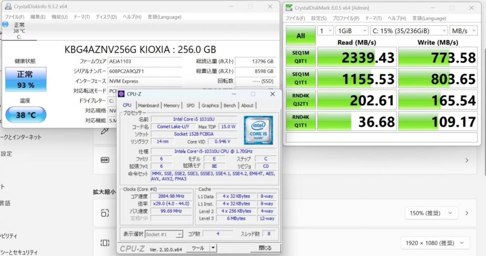The width and height of the screenshot is (486, 256).
Task: Click the 総書込量 value 8598 GB
Action: pyautogui.click(x=256, y=71)
